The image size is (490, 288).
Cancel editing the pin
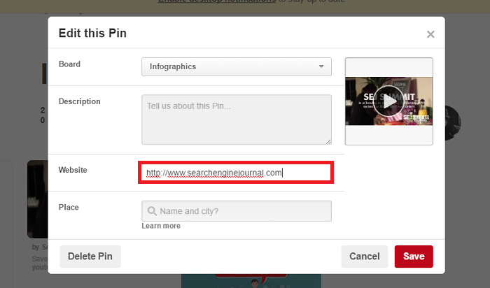pyautogui.click(x=364, y=257)
